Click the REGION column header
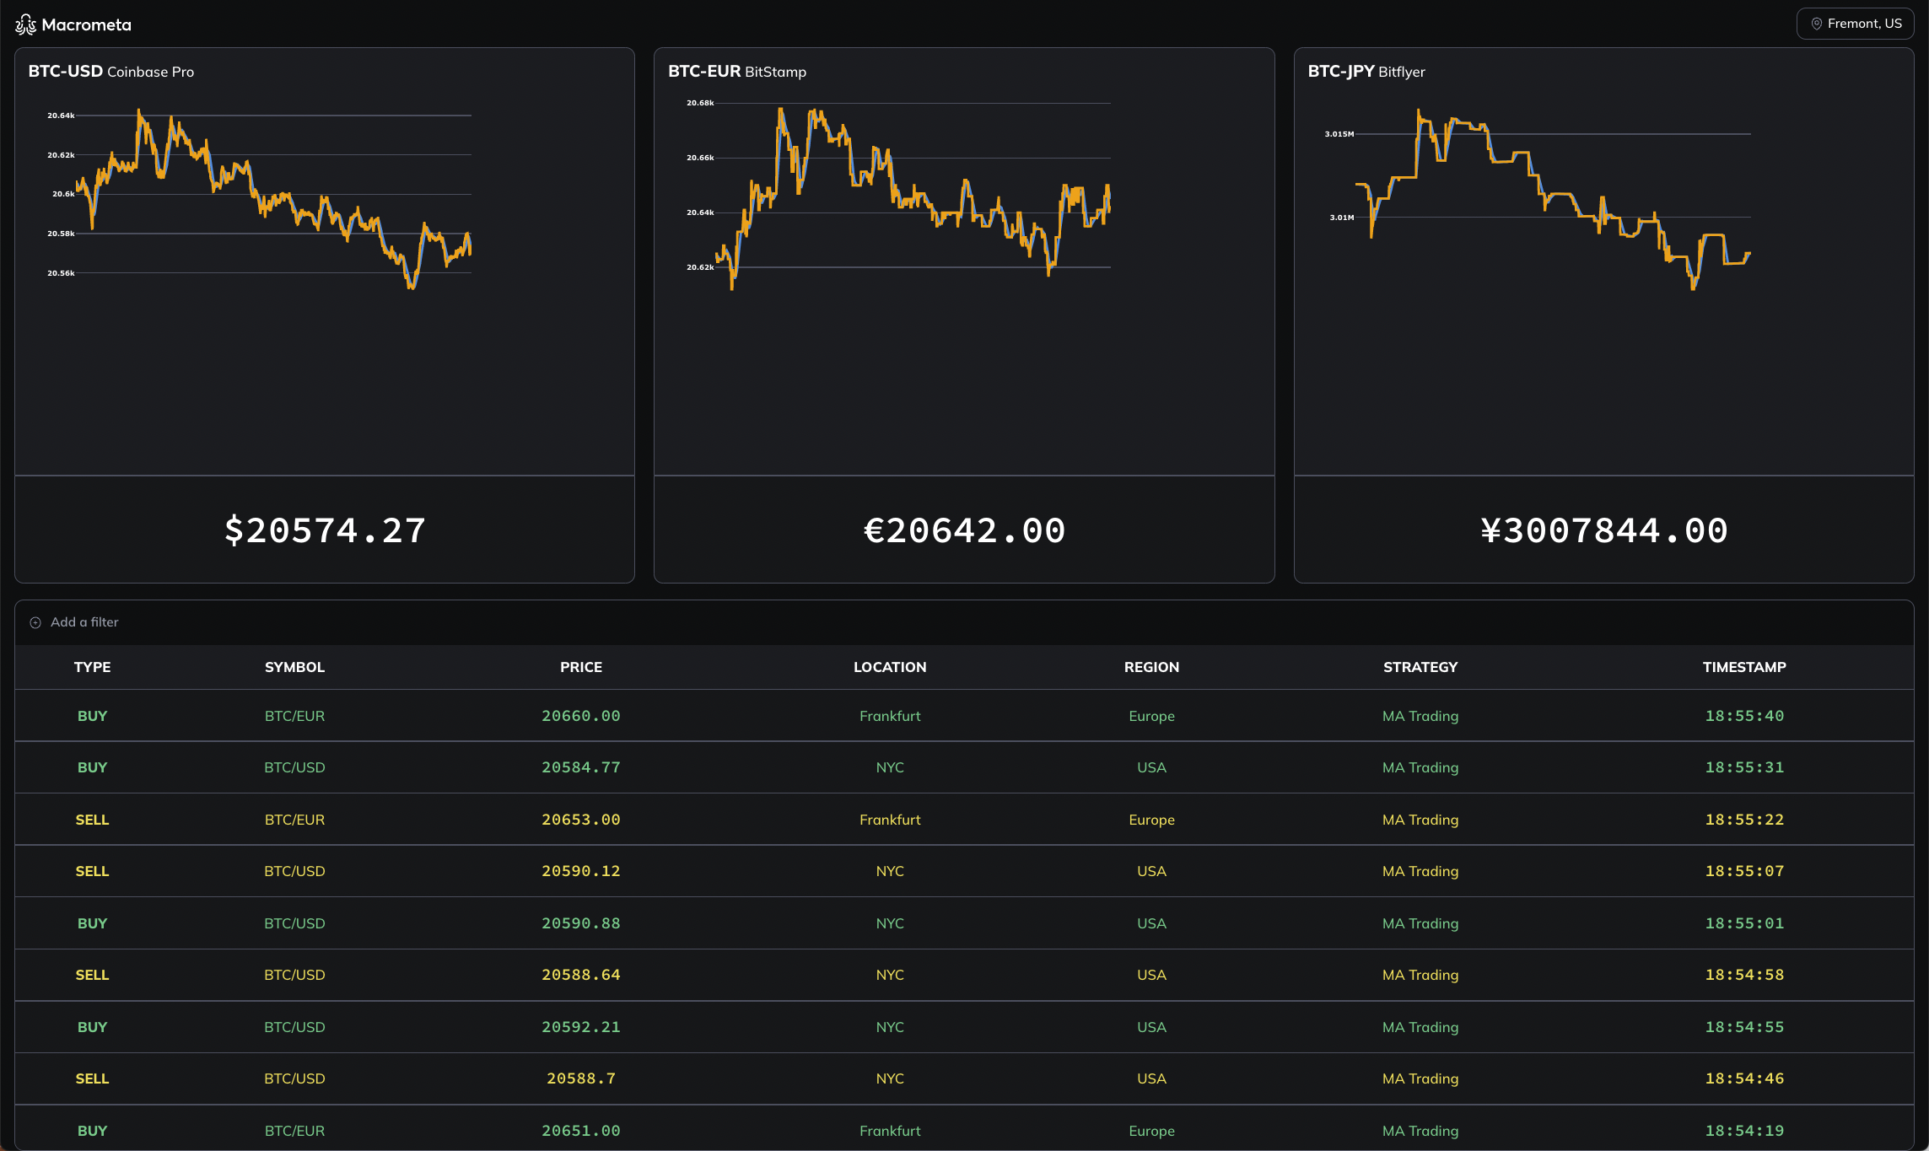1929x1151 pixels. [x=1151, y=667]
